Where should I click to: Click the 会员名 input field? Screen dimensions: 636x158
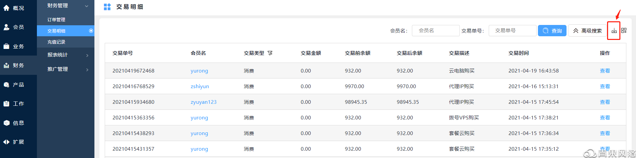coord(436,31)
